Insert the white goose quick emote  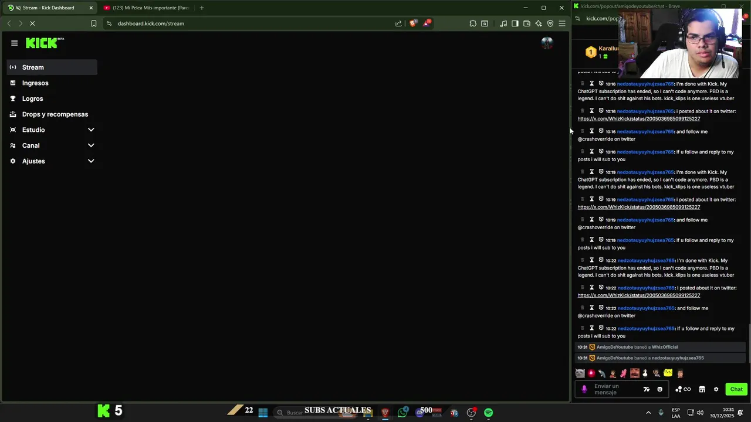click(645, 373)
